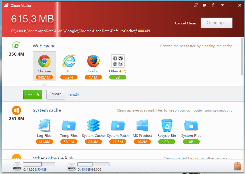Click Cancel Clean
245x174 pixels.
click(x=186, y=23)
